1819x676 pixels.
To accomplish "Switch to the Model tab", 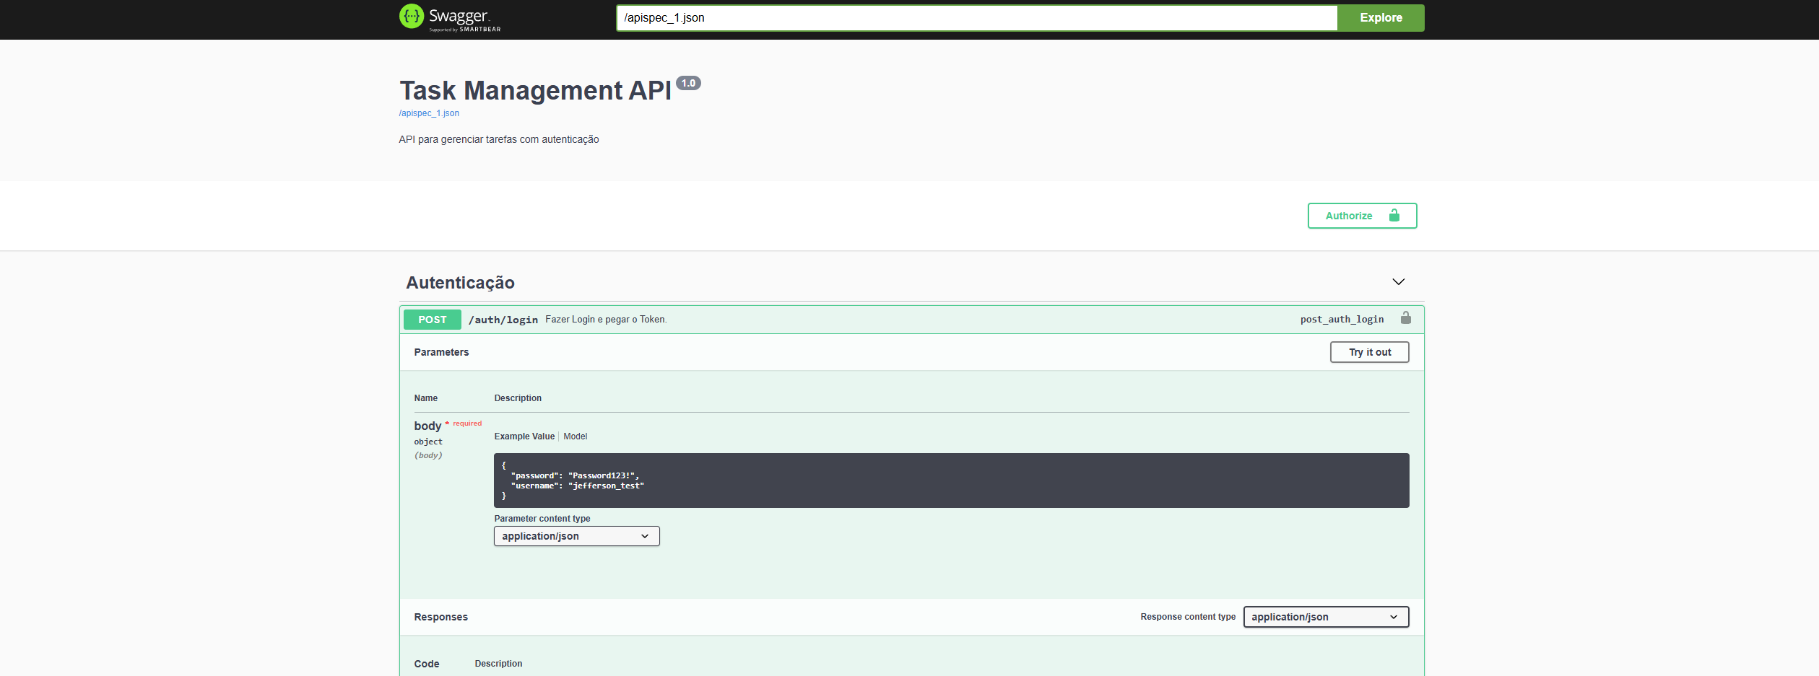I will (576, 436).
